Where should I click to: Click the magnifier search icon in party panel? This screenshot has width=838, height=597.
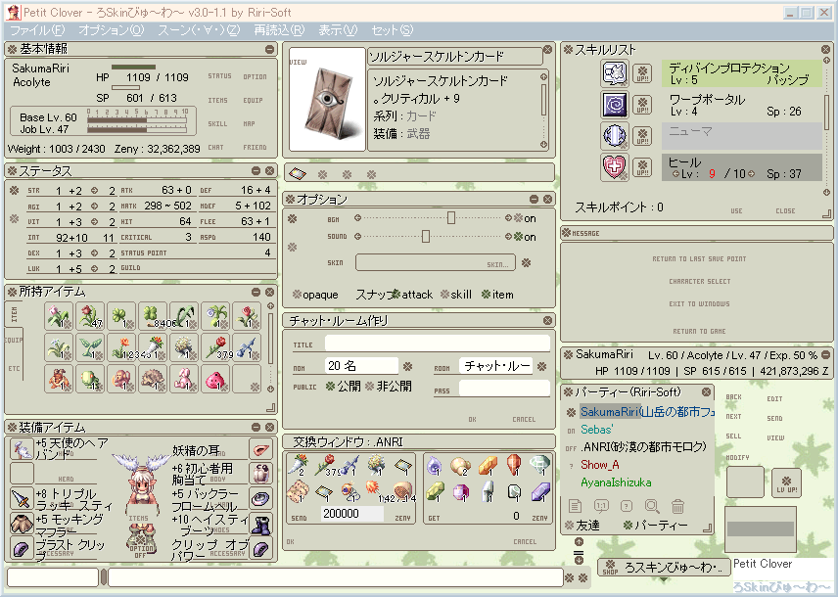coord(652,506)
